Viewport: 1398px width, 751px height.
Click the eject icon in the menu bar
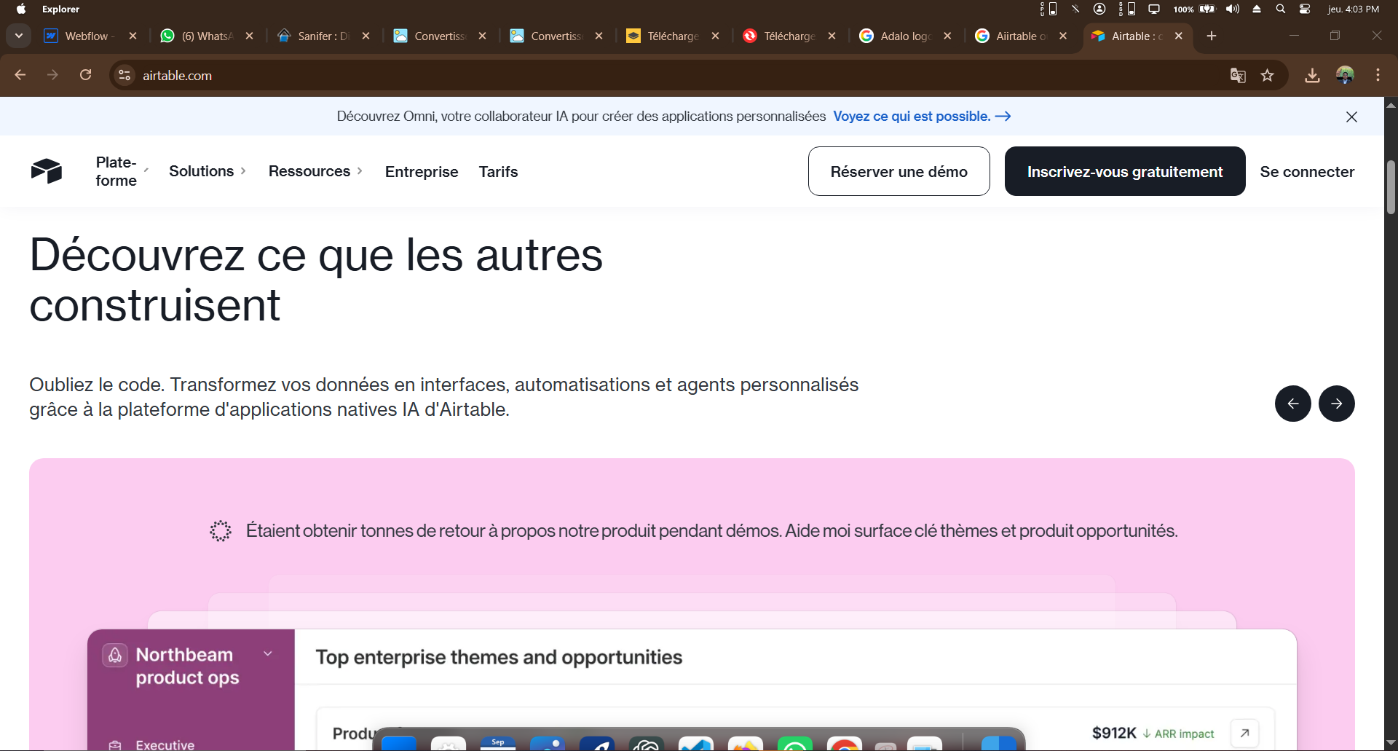pyautogui.click(x=1257, y=9)
